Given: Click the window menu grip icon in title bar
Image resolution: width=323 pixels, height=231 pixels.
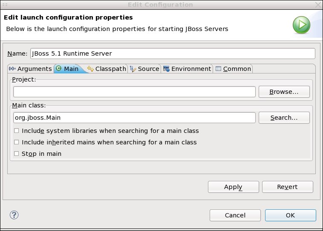Looking at the screenshot, I should [5, 5].
